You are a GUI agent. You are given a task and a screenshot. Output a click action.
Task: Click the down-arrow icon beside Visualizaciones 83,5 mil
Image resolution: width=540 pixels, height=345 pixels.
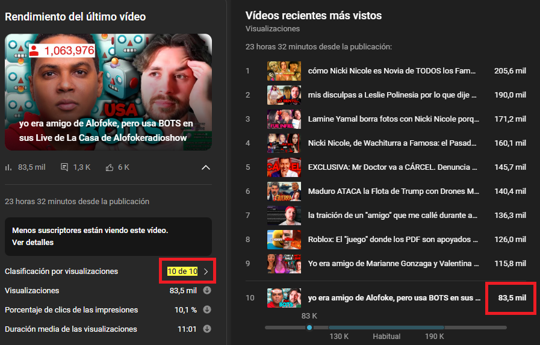(207, 290)
